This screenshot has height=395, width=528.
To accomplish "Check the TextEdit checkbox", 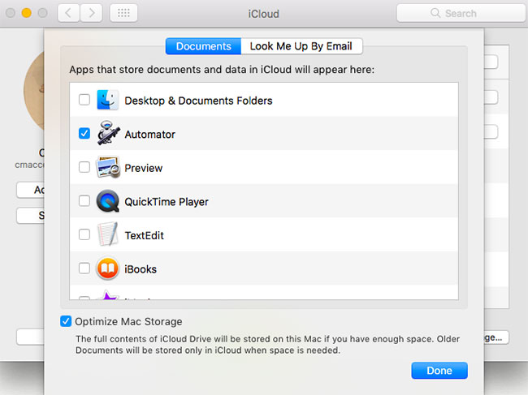I will tap(84, 235).
